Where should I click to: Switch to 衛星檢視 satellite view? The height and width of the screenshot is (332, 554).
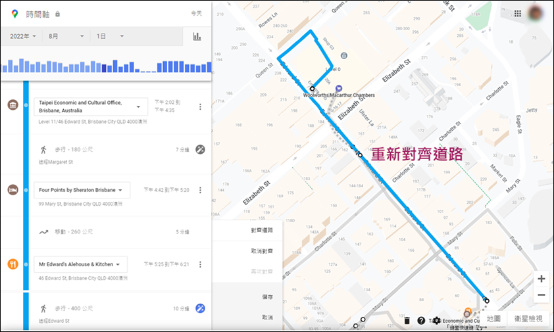528,319
